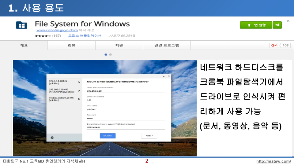The width and height of the screenshot is (294, 165).
Task: Open the 지원 tab
Action: tap(119, 45)
